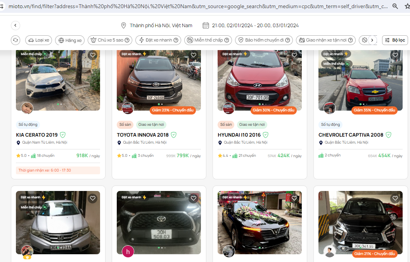Save Hyundai I10 2016 using heart icon
This screenshot has width=410, height=262.
point(294,55)
